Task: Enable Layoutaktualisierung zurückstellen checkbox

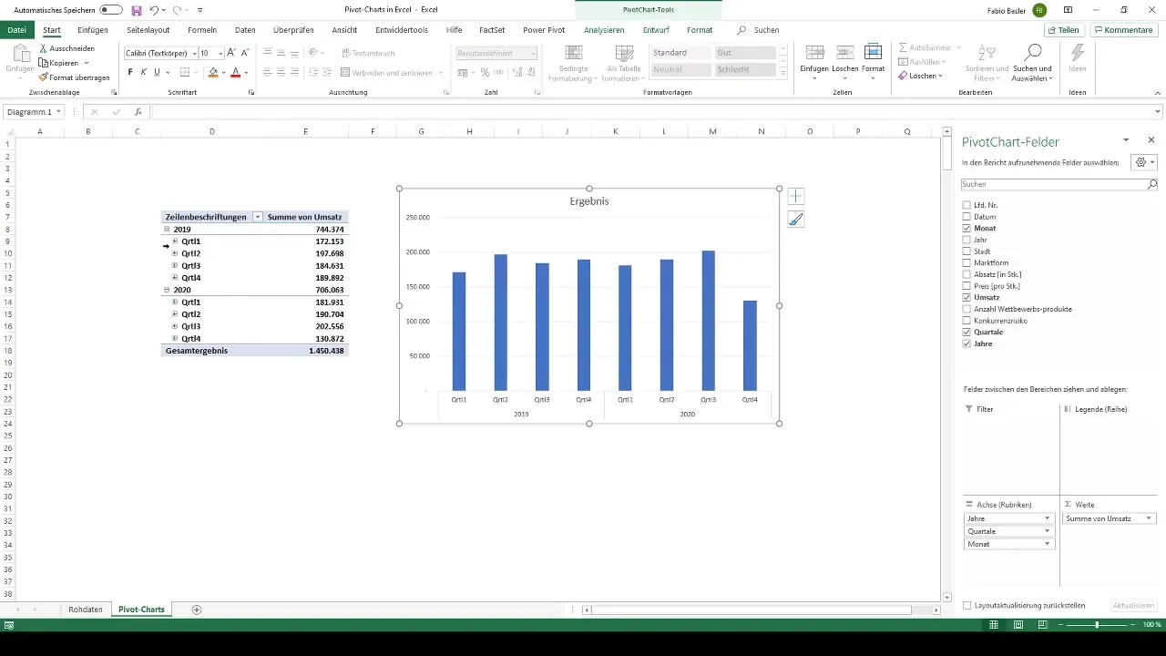Action: 967,605
